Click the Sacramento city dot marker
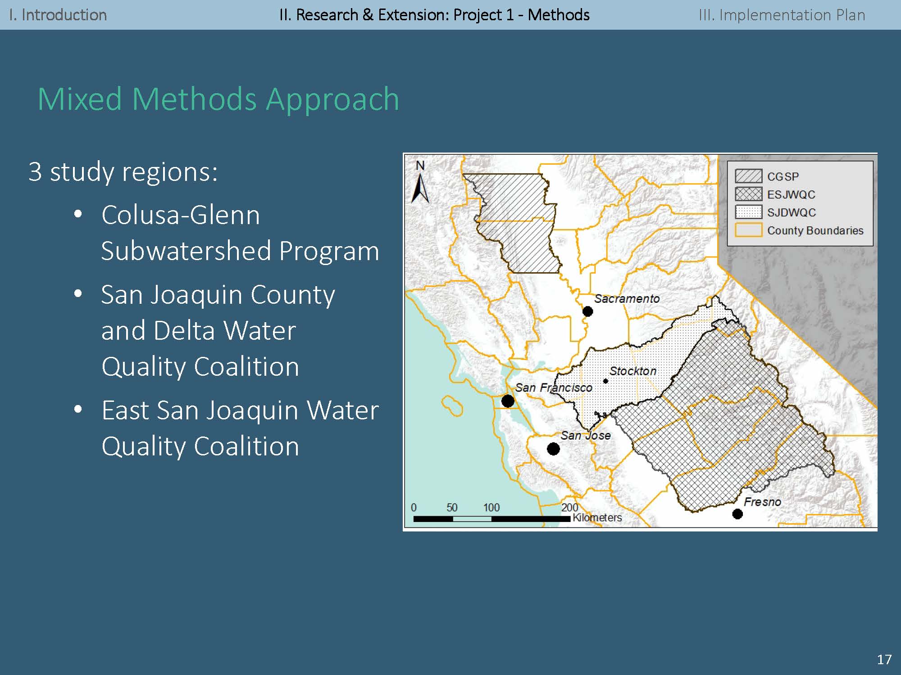Screen dimensions: 901x675 click(587, 311)
